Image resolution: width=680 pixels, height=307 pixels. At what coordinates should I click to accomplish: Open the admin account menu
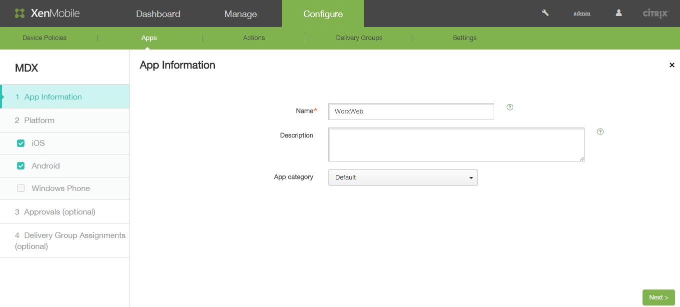pyautogui.click(x=582, y=13)
